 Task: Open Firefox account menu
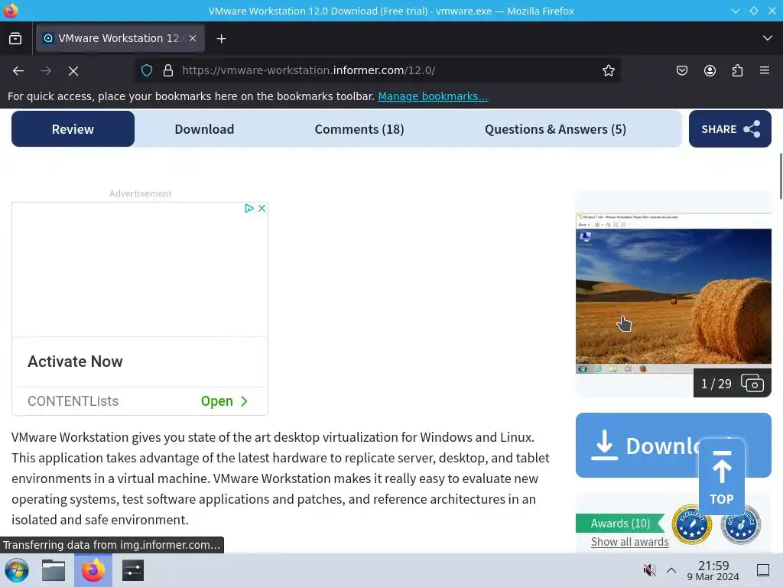[710, 71]
